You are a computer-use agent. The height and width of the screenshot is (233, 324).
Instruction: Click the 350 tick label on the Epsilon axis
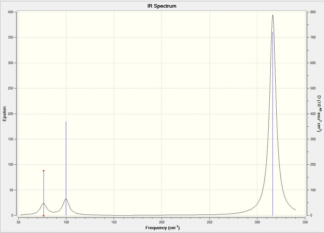click(x=10, y=37)
